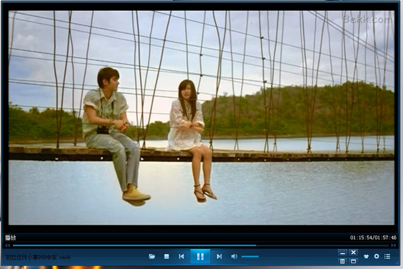Open the skin (shirt) icon options

click(x=366, y=256)
